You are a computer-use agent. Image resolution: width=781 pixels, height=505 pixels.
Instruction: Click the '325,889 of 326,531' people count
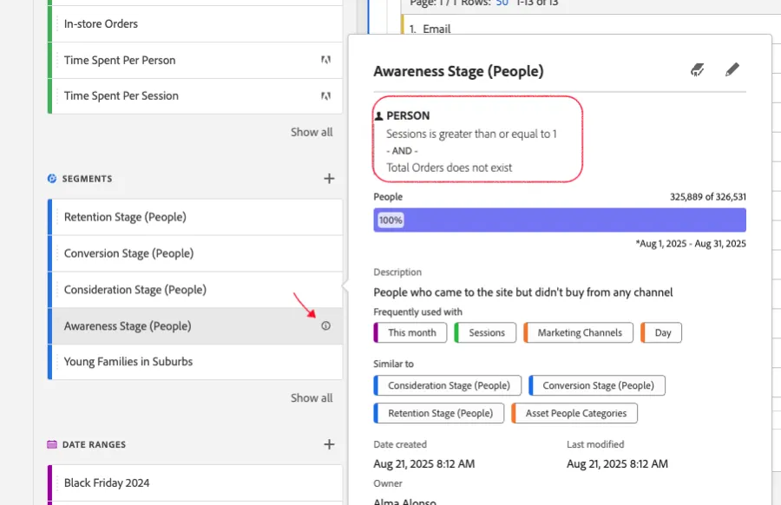pos(708,197)
